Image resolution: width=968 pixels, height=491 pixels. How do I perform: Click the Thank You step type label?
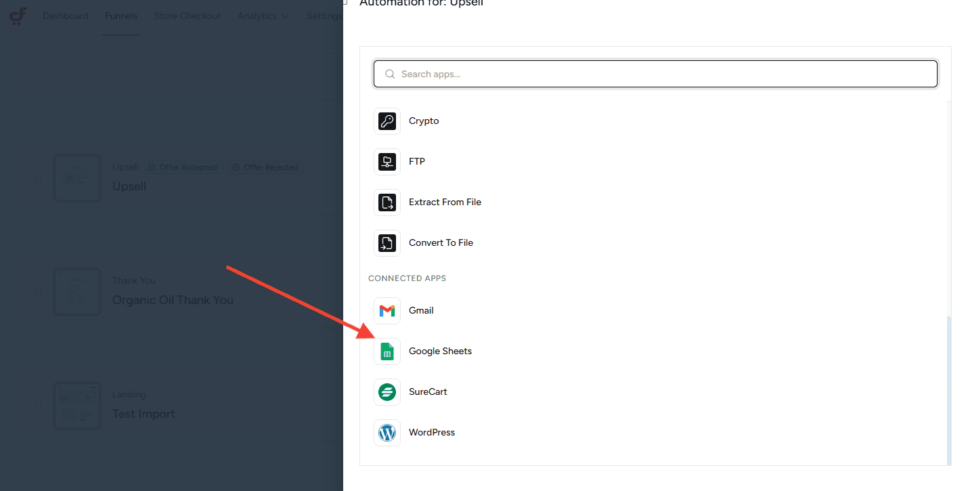pyautogui.click(x=134, y=281)
